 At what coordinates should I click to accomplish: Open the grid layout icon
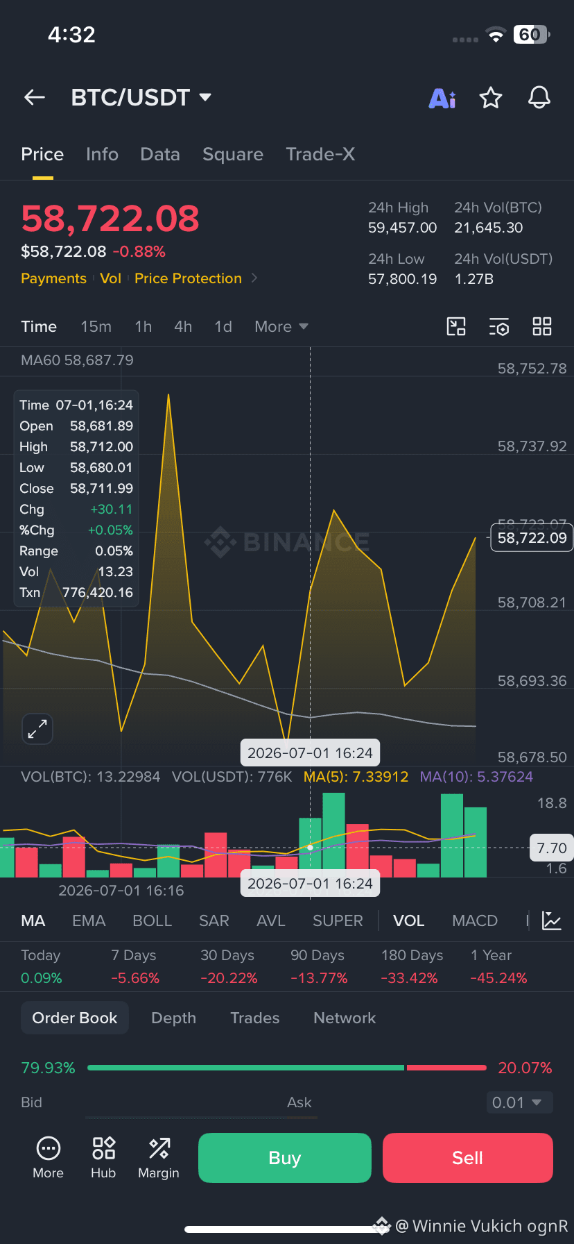coord(542,326)
